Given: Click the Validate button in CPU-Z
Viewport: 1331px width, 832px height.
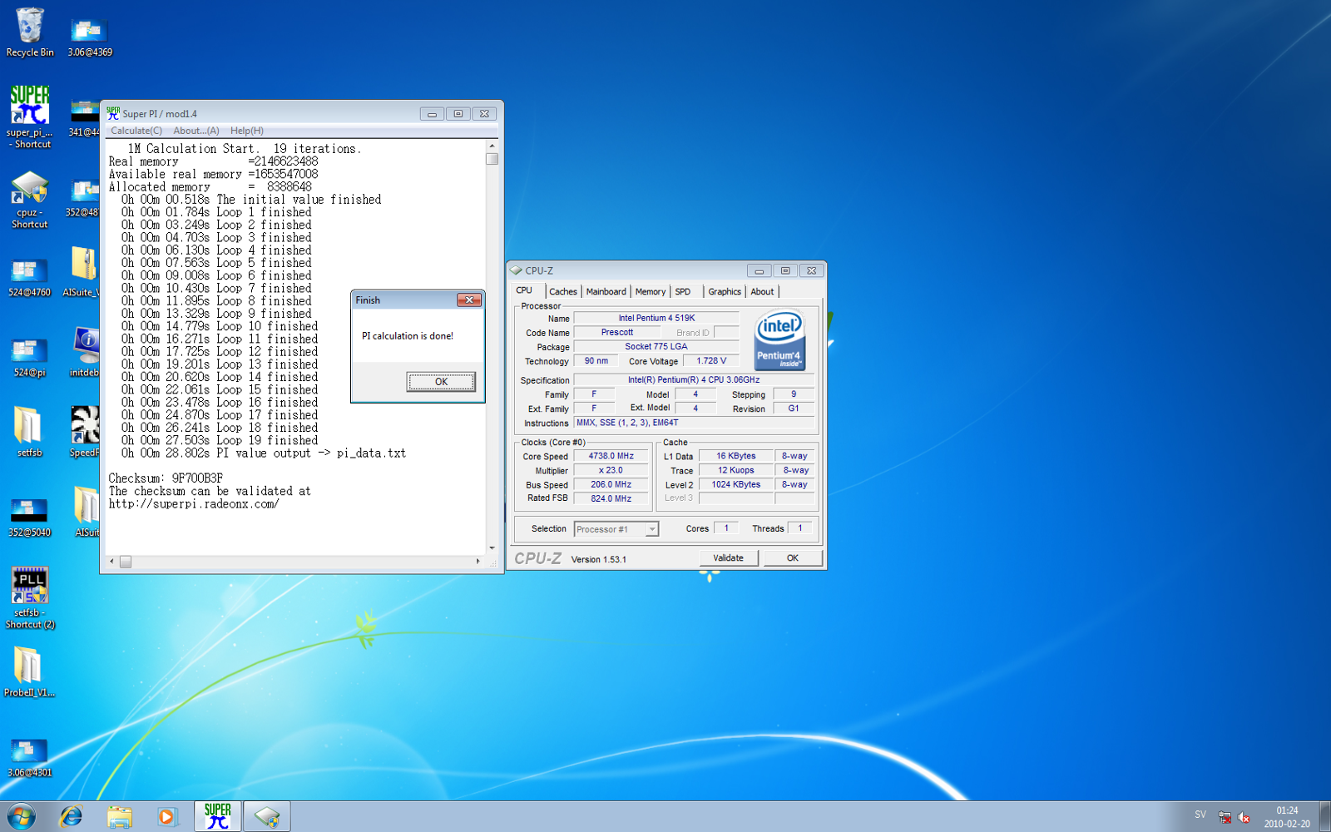Looking at the screenshot, I should coord(729,558).
